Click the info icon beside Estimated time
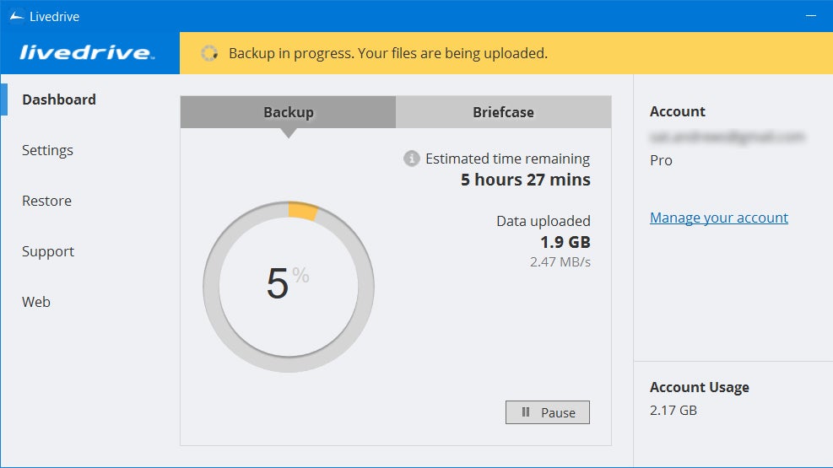 coord(411,159)
